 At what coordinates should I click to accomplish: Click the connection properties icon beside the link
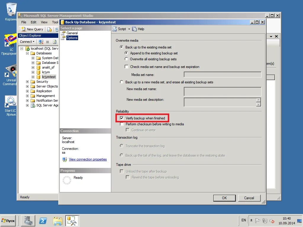pos(65,159)
